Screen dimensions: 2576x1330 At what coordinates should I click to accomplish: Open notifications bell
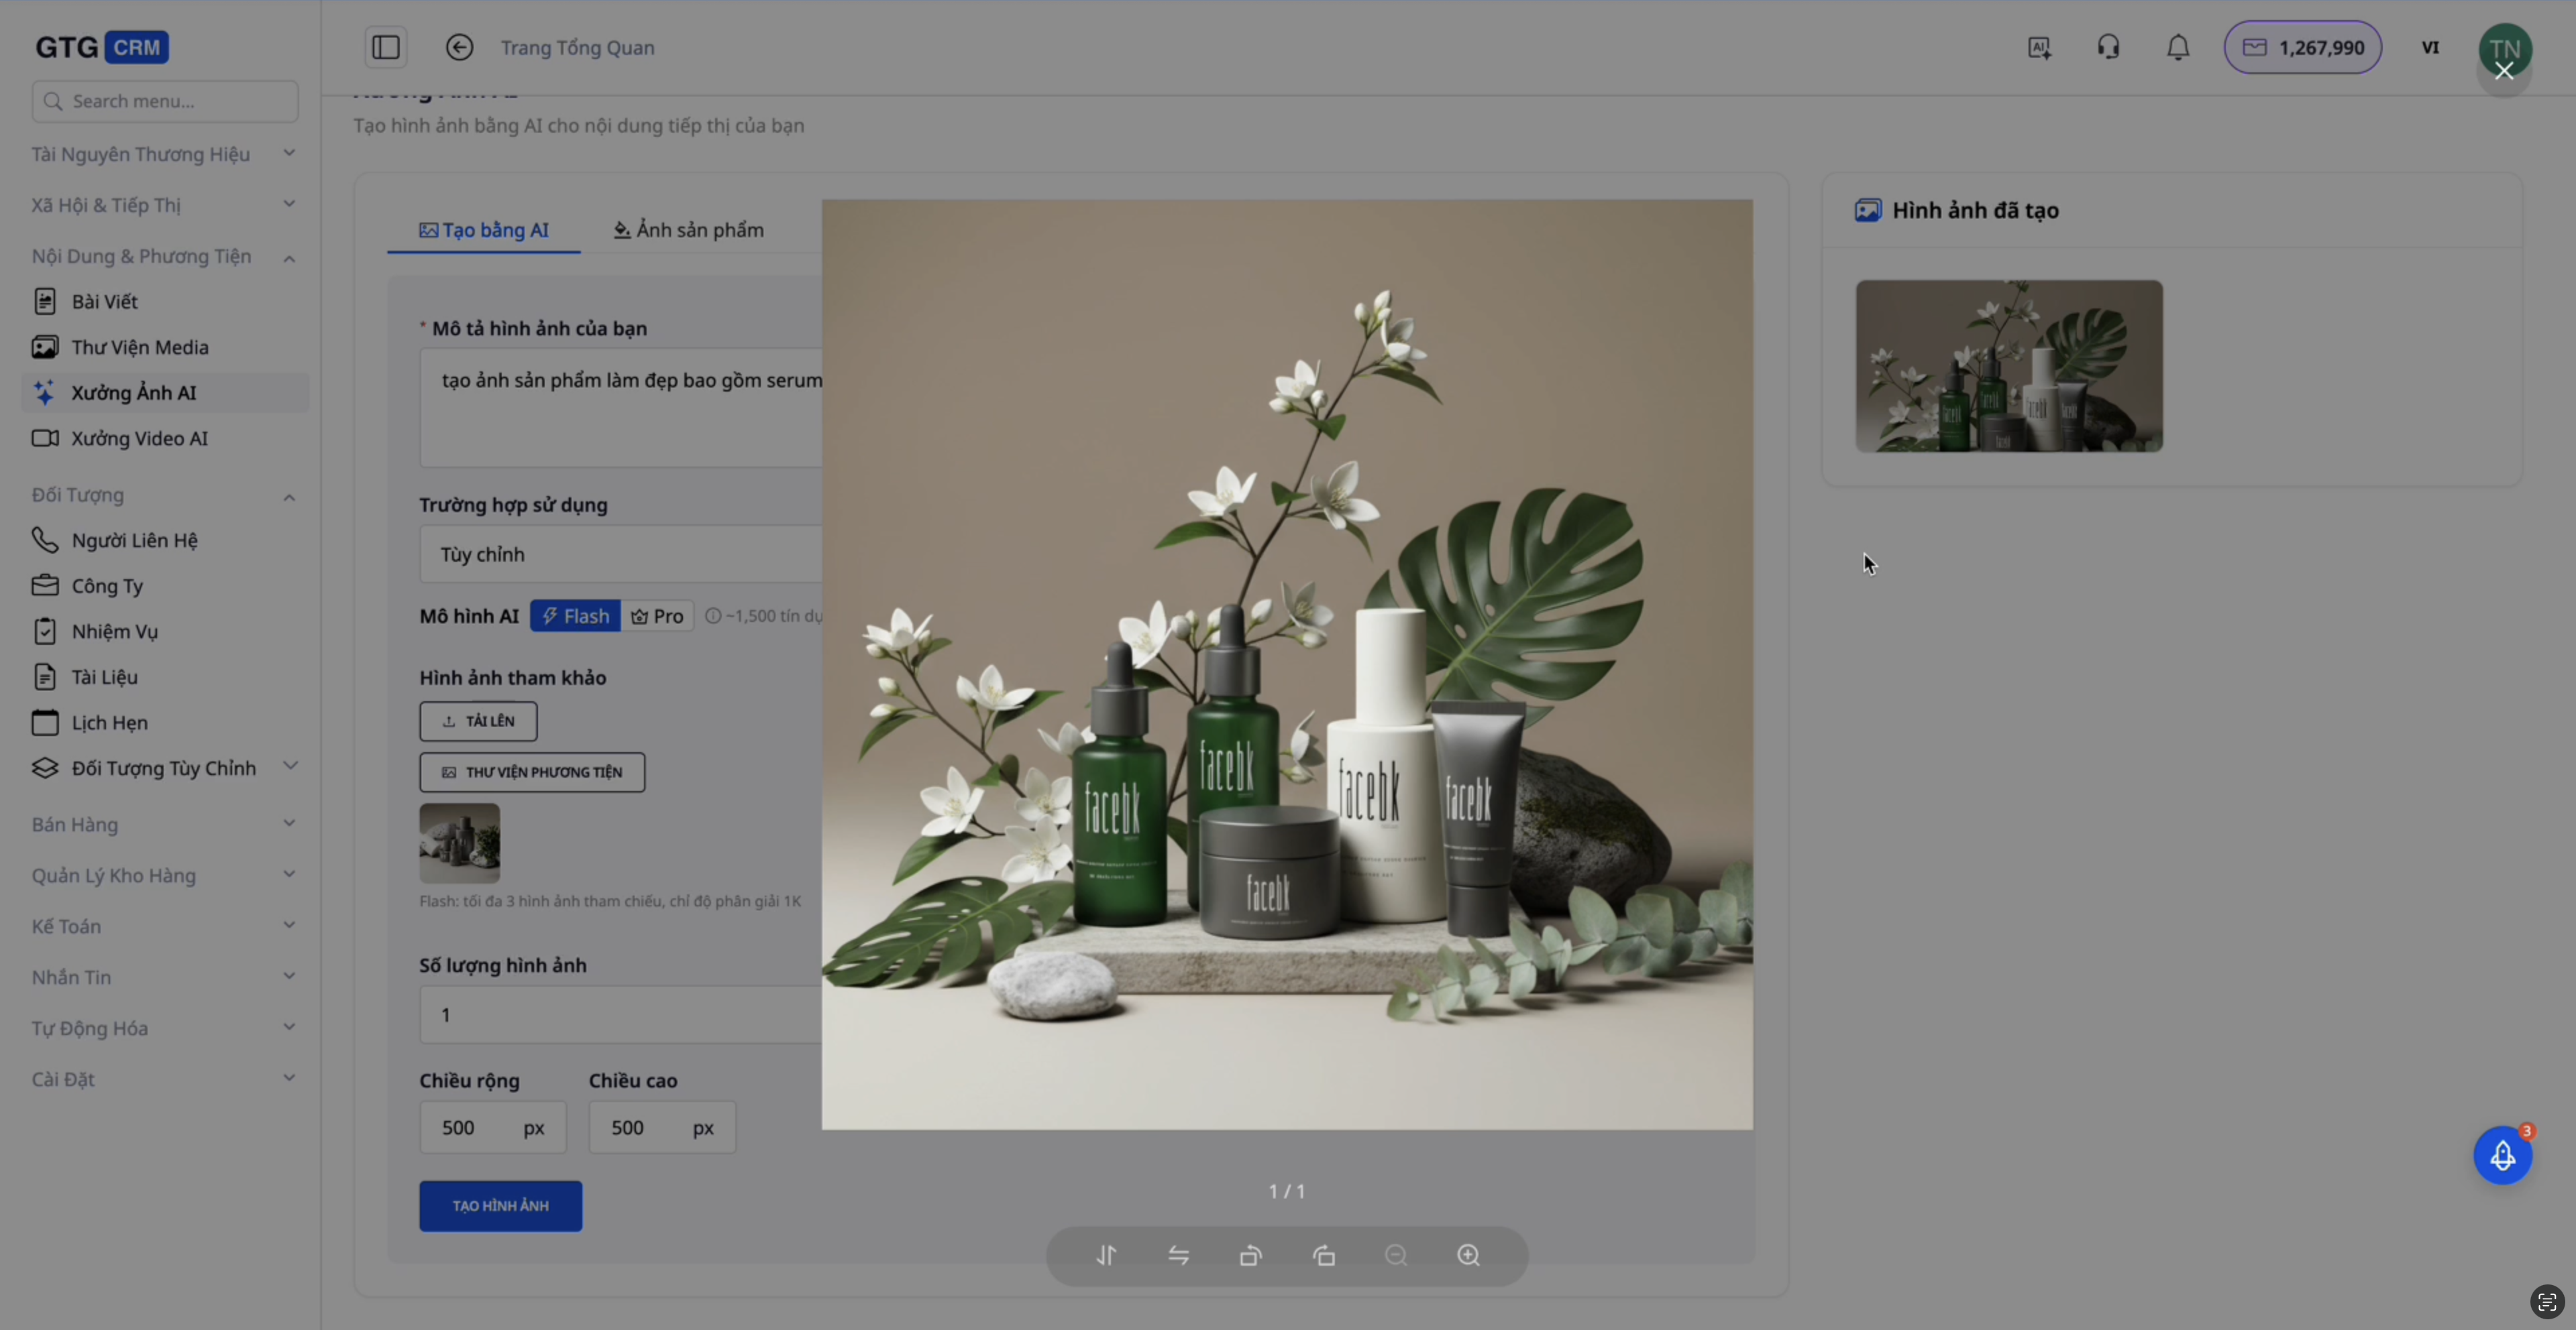point(2178,47)
